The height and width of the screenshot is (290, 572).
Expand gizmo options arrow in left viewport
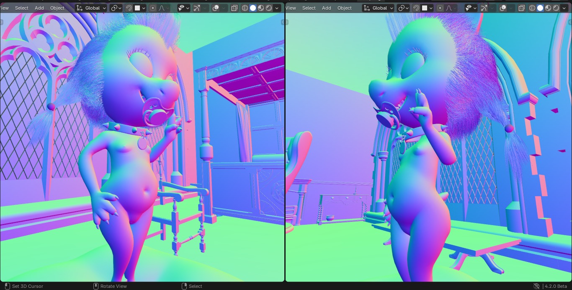point(205,8)
